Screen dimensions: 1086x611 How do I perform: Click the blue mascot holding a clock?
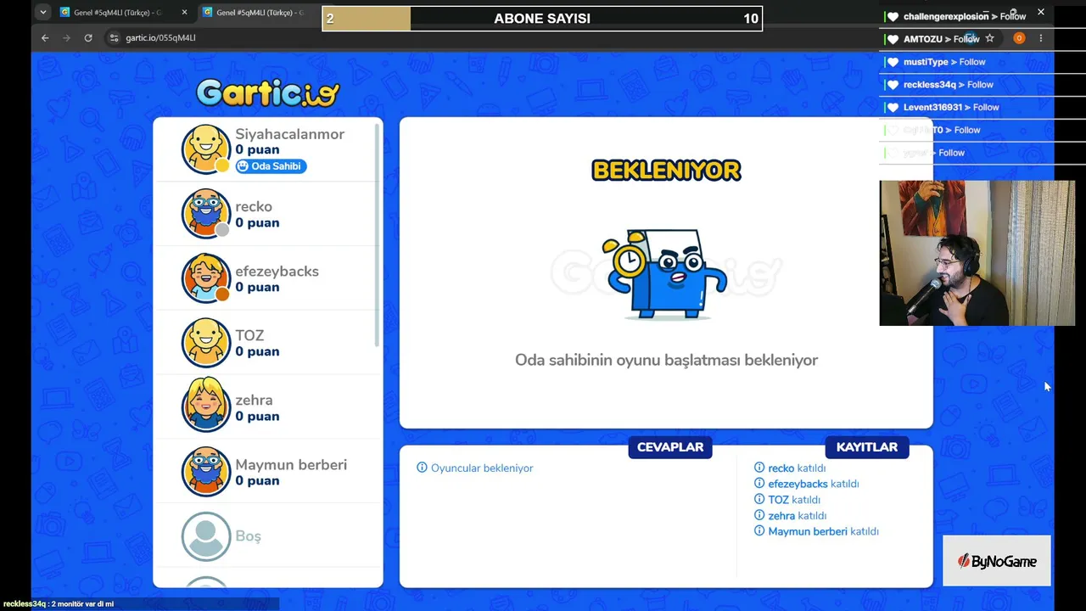point(665,273)
